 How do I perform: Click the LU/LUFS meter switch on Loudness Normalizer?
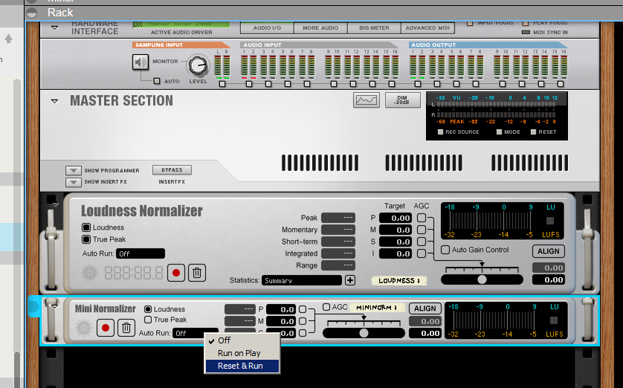(x=550, y=221)
